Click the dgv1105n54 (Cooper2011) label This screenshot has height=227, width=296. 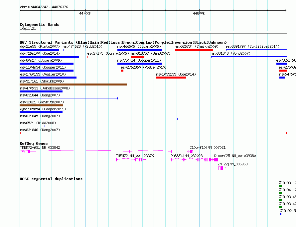click(43, 109)
